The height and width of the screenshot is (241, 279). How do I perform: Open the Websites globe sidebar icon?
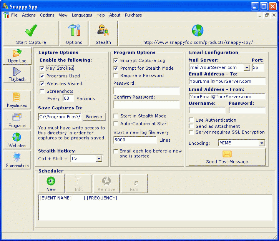tap(17, 137)
